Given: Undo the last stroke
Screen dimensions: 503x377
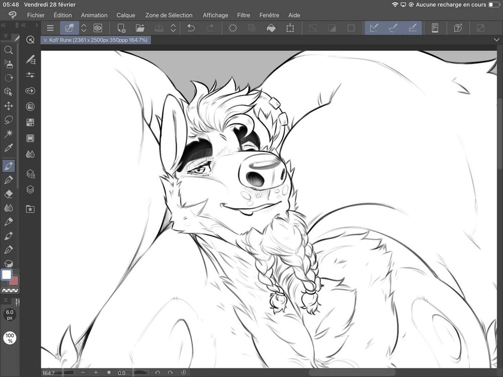Looking at the screenshot, I should click(x=191, y=28).
